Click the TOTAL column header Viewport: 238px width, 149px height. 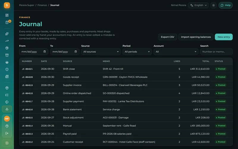tap(206, 61)
